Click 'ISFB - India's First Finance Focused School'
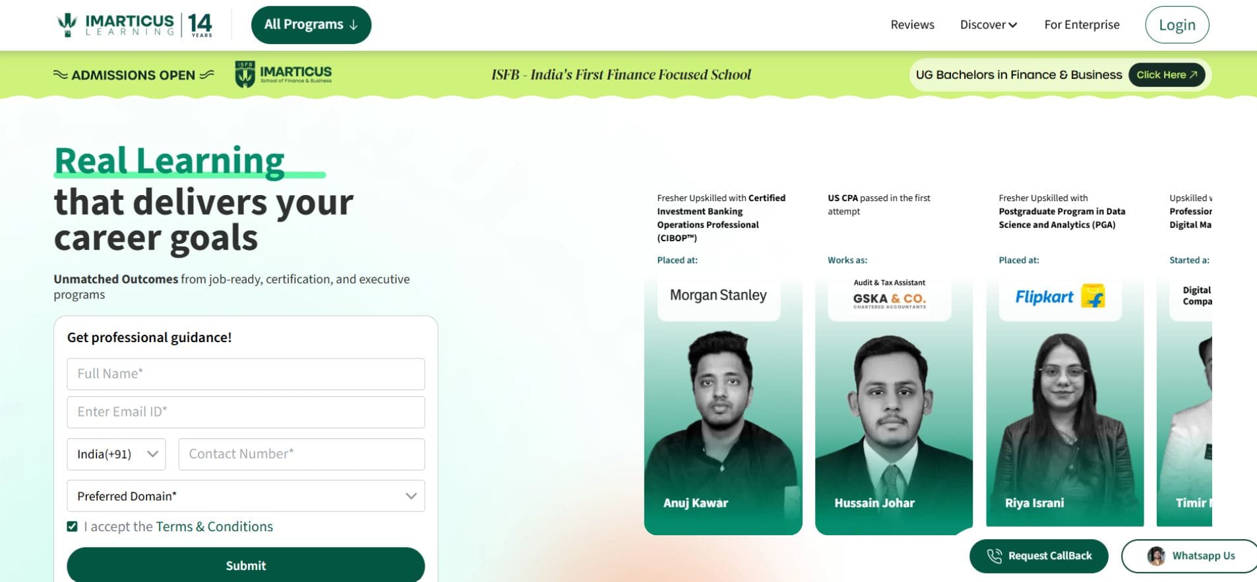 pos(621,75)
